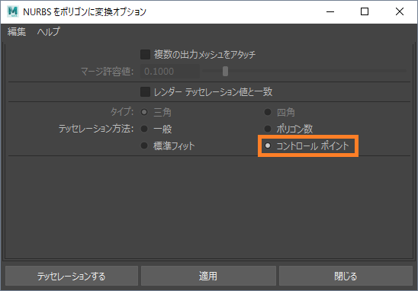Open the ヘルプ menu

49,32
